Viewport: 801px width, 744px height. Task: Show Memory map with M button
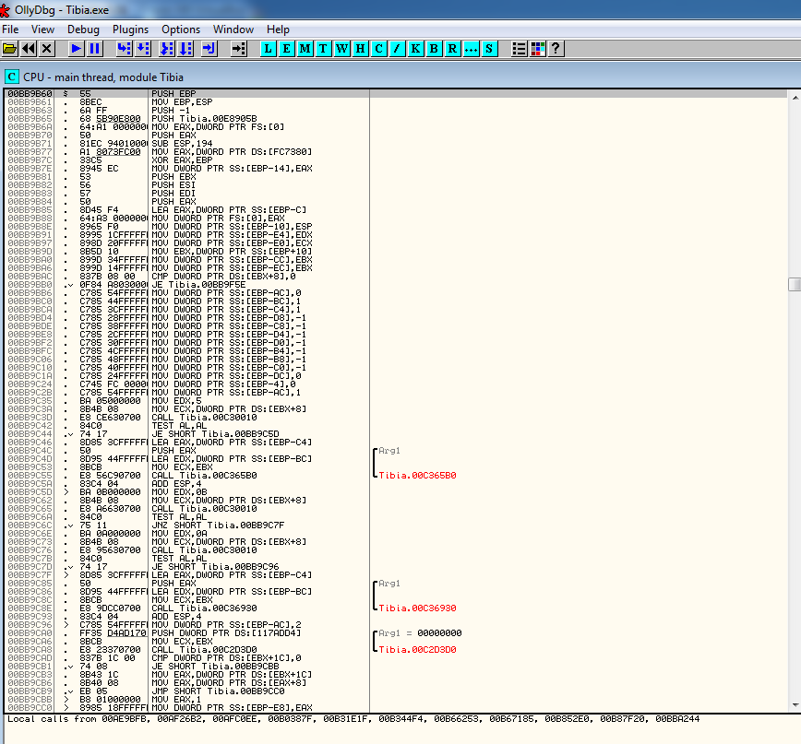[305, 49]
